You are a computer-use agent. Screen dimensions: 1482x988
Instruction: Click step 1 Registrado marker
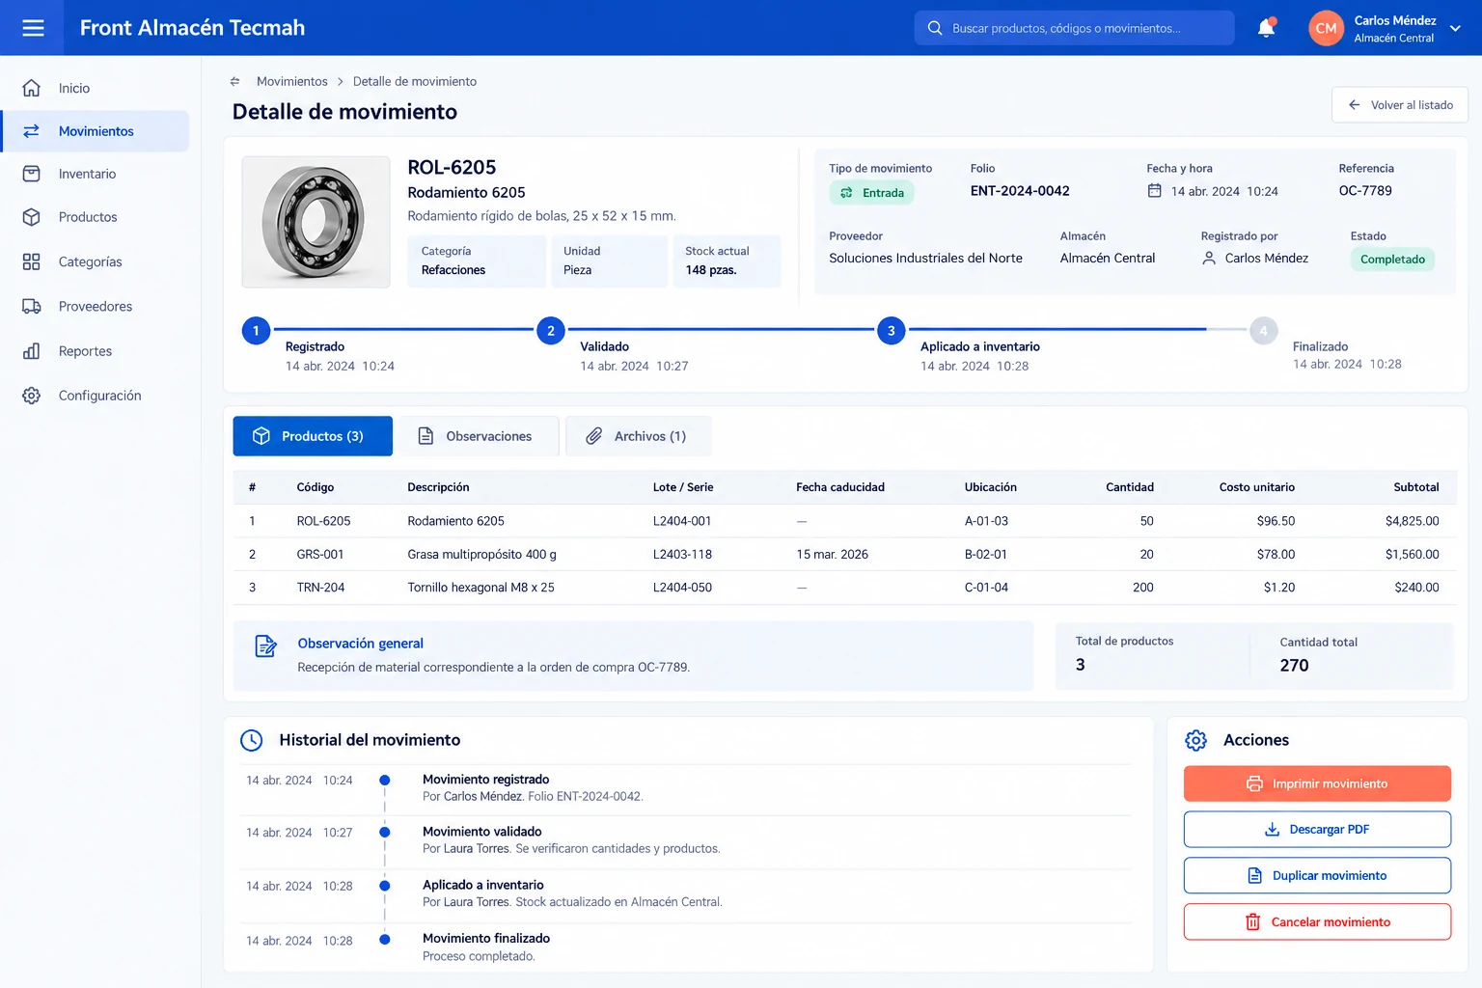pyautogui.click(x=256, y=331)
